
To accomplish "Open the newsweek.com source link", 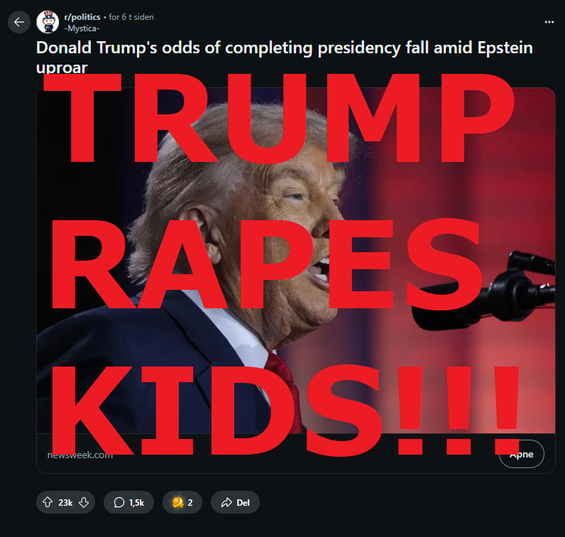I will click(80, 455).
